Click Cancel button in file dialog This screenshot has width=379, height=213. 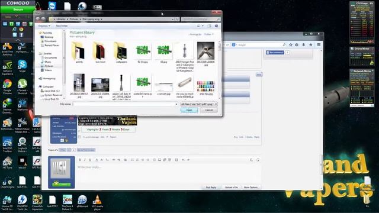coord(209,110)
